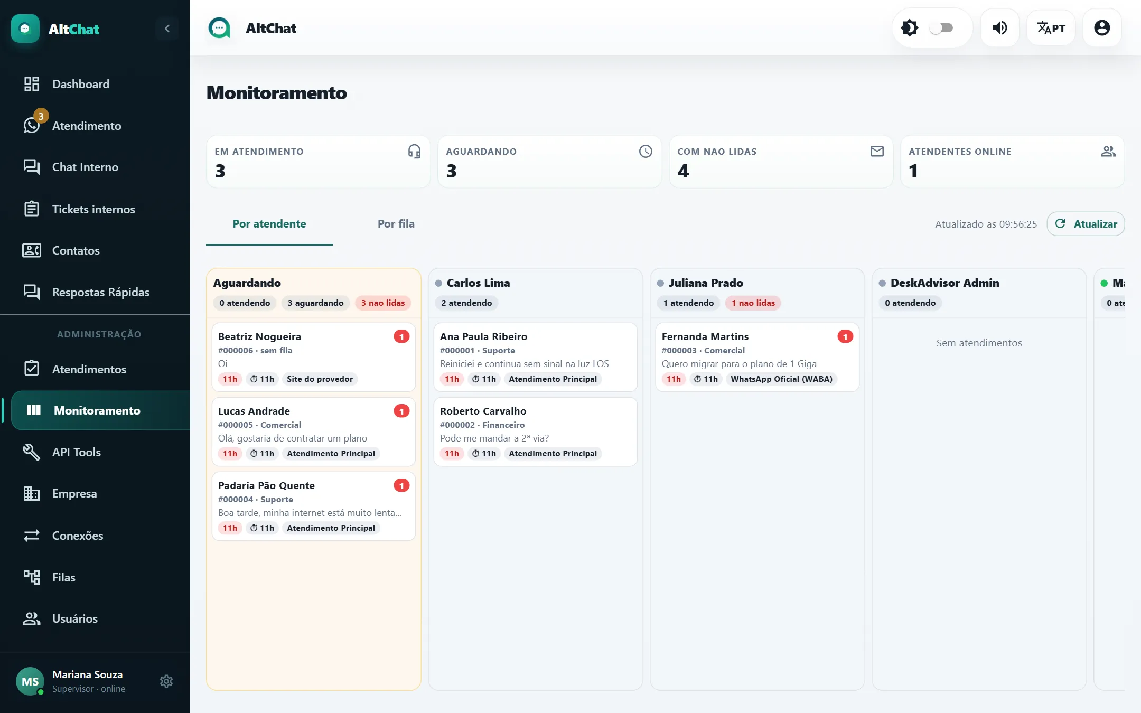Go to Tickets internos

click(x=95, y=209)
